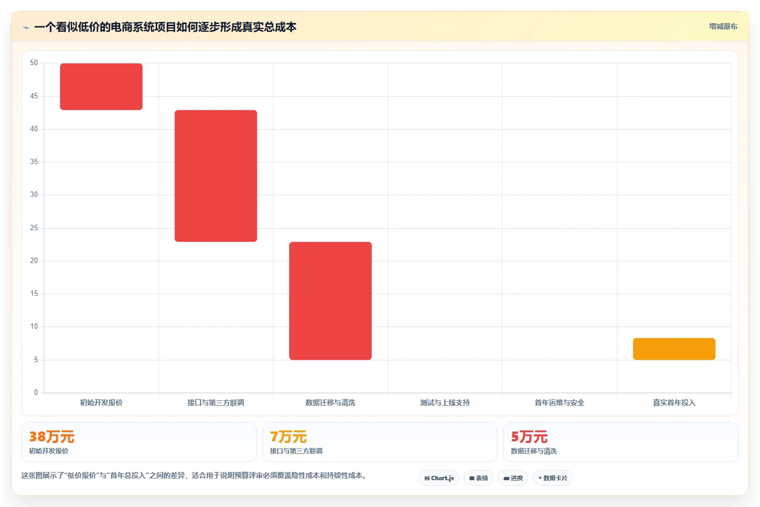This screenshot has width=760, height=507.
Task: Click the y-axis value 0
Action: click(x=36, y=392)
